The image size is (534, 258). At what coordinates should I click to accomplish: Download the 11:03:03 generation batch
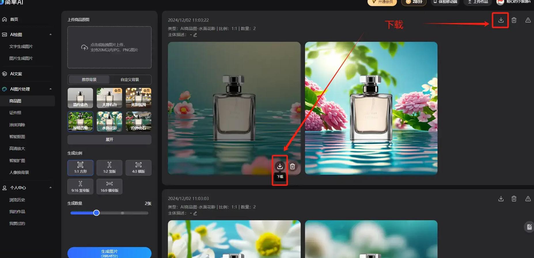tap(501, 199)
